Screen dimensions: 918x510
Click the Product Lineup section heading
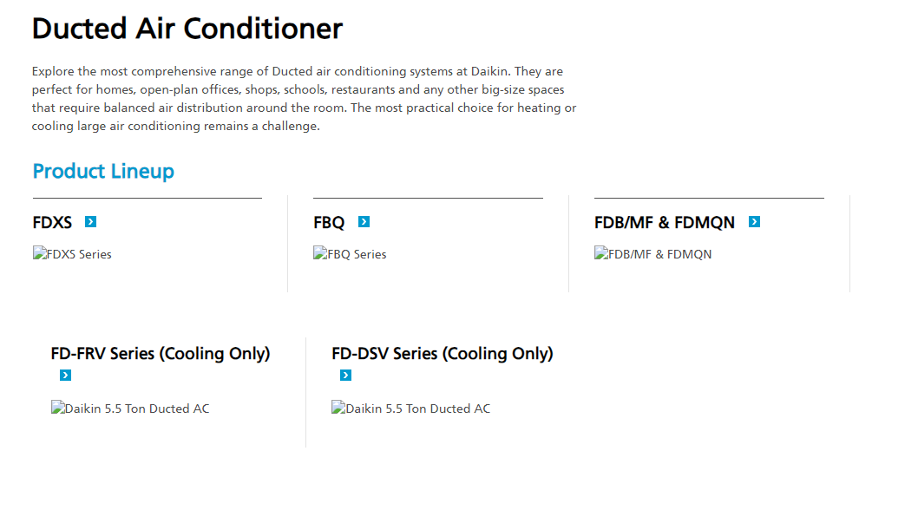[103, 171]
